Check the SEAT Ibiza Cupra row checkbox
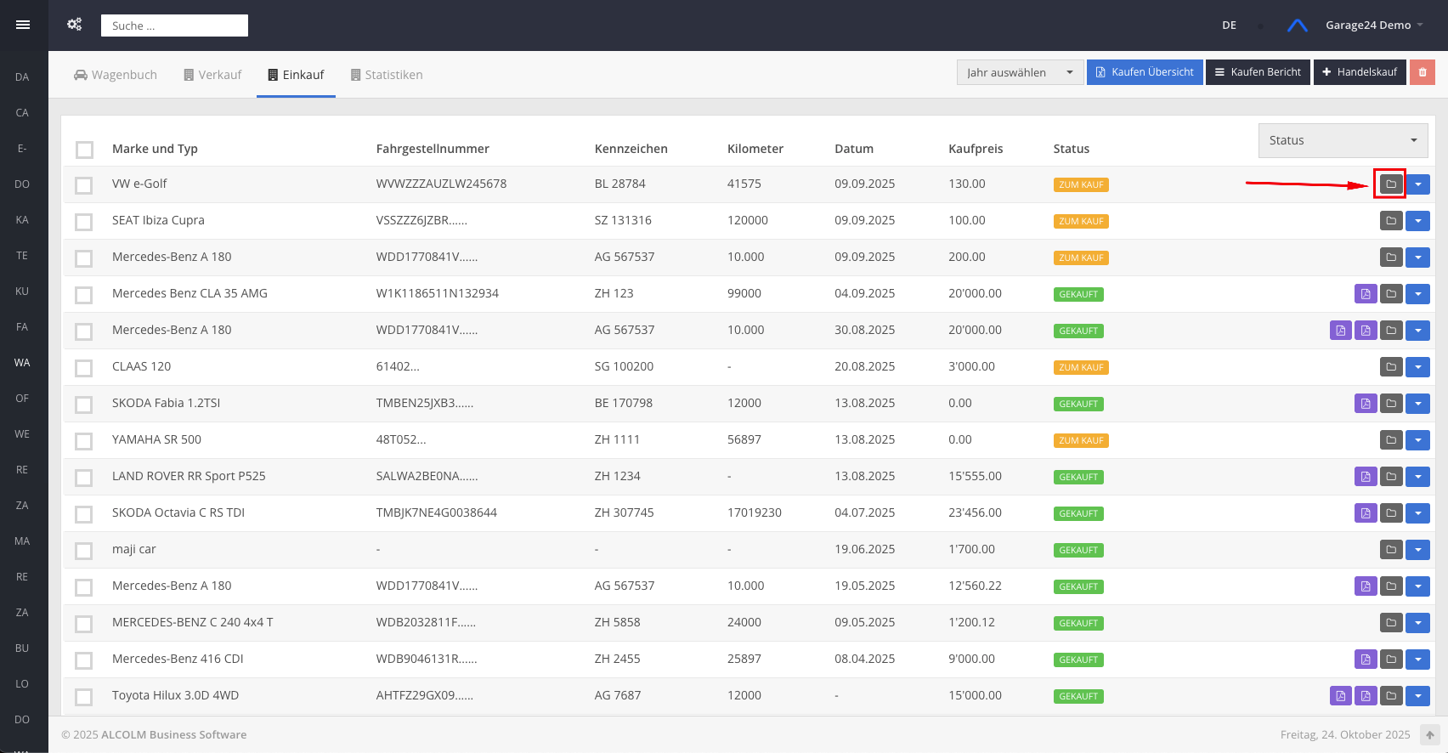The width and height of the screenshot is (1448, 753). click(x=84, y=222)
